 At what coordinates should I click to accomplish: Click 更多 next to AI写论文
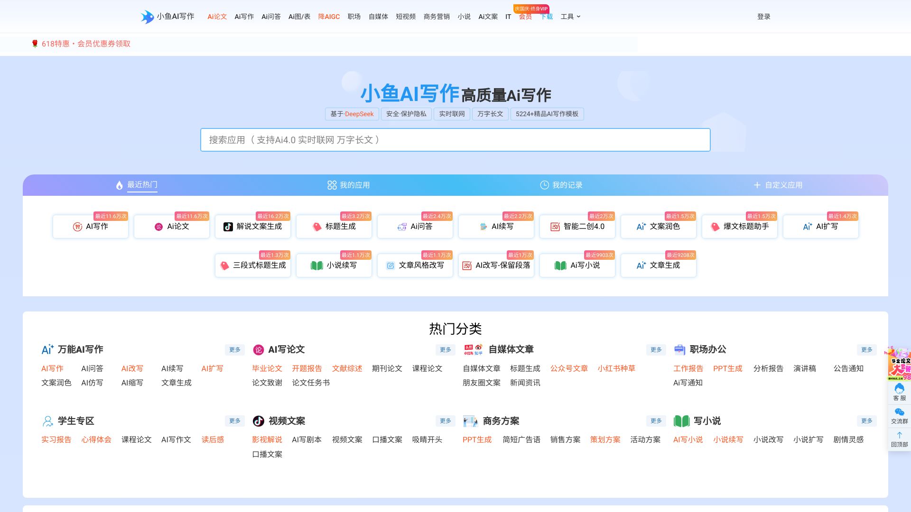(445, 350)
